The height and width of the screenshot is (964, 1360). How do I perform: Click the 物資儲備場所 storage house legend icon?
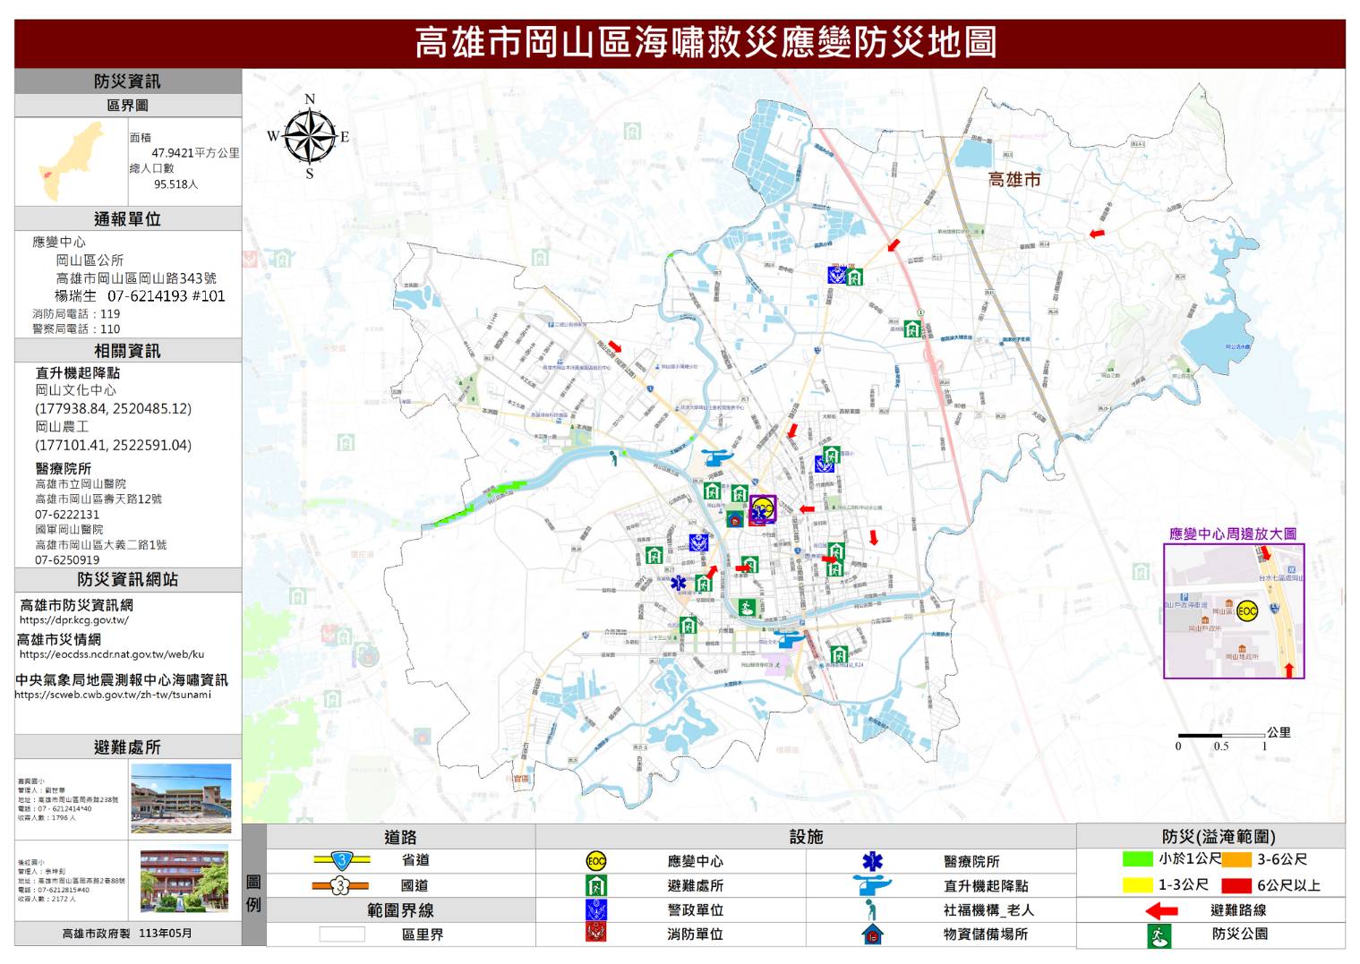(x=872, y=934)
